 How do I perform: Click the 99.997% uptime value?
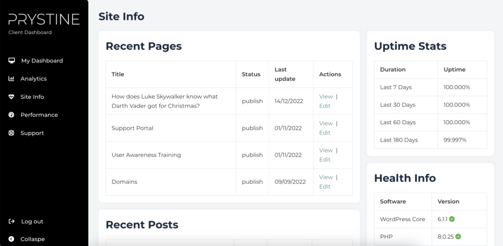click(455, 140)
